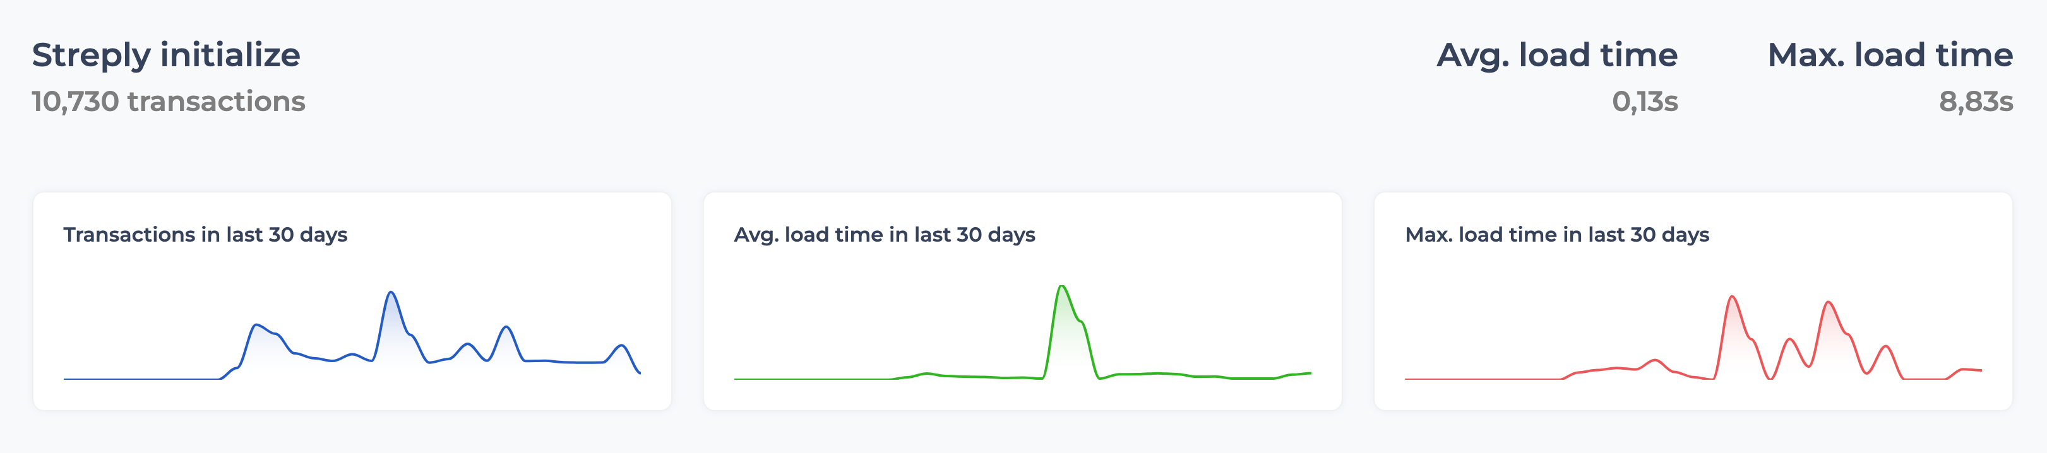Click the green chart's spike peak
The width and height of the screenshot is (2047, 453).
tap(1061, 286)
